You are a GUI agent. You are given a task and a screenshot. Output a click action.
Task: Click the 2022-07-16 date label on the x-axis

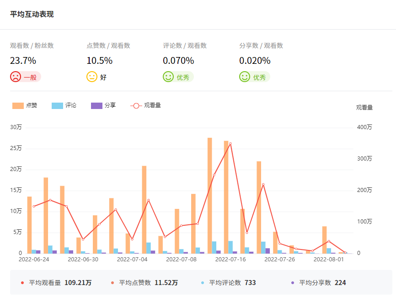(x=230, y=259)
